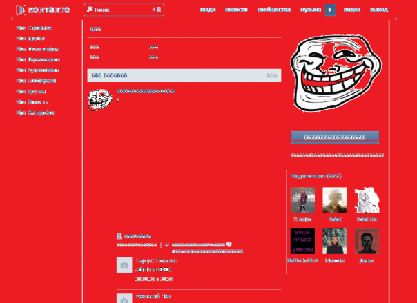
Task: Open Мои Друзья in the sidebar
Action: pos(30,39)
